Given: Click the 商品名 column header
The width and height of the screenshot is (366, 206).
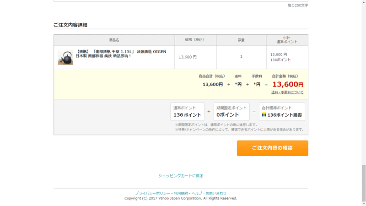Looking at the screenshot, I should coord(114,40).
